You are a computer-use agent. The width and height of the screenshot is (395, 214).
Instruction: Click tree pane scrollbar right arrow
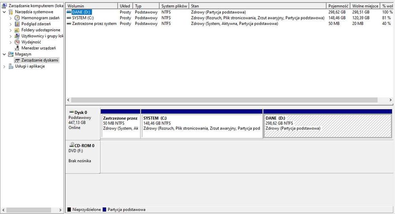(60, 210)
